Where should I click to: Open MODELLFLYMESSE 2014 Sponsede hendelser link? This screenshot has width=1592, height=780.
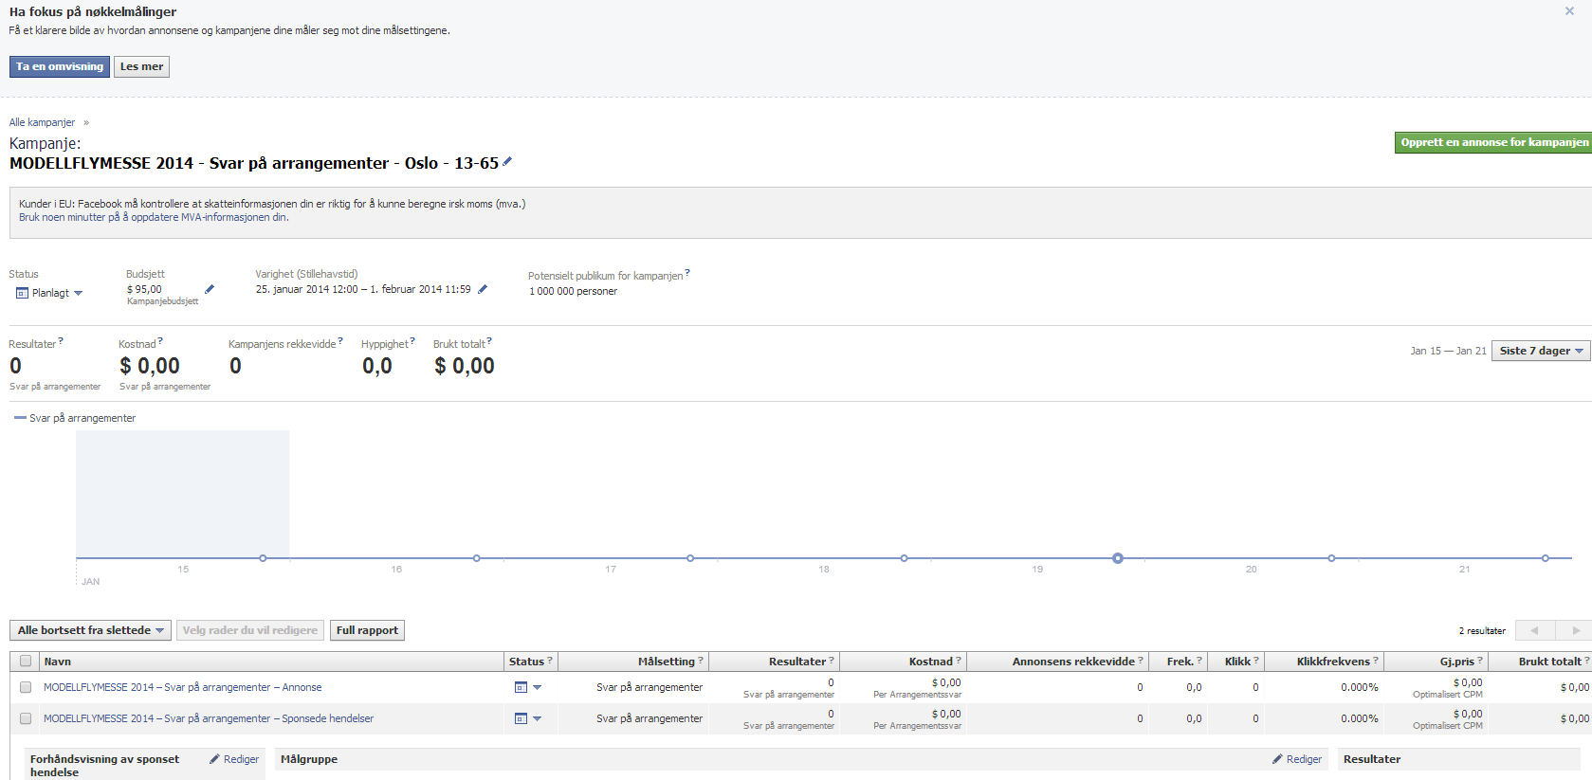[209, 718]
